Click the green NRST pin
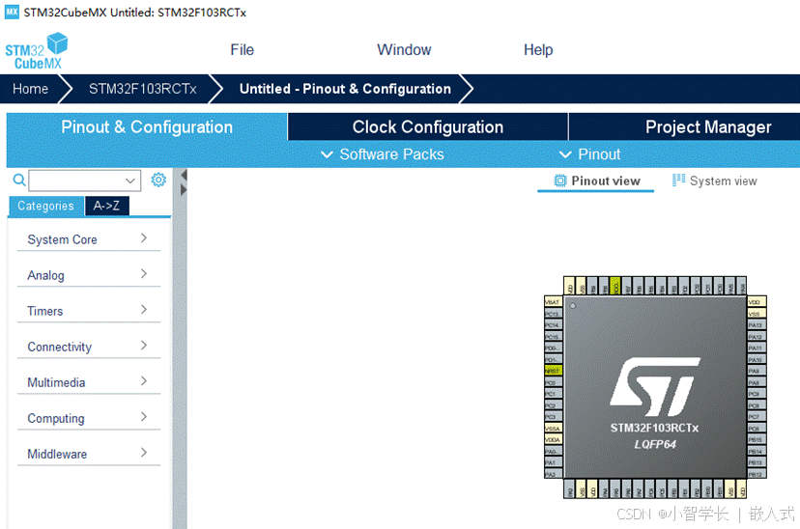 coord(553,371)
